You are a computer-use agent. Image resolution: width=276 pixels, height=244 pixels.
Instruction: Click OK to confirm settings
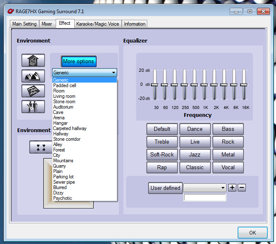tap(252, 233)
